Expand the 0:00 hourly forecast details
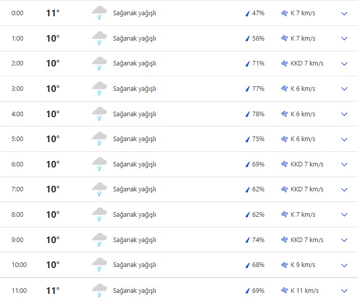 (344, 13)
